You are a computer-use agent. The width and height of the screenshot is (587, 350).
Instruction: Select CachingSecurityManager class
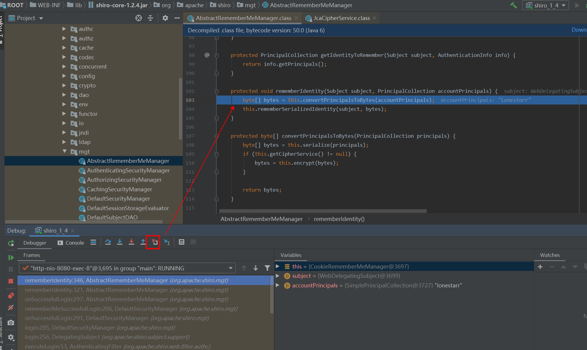click(119, 189)
